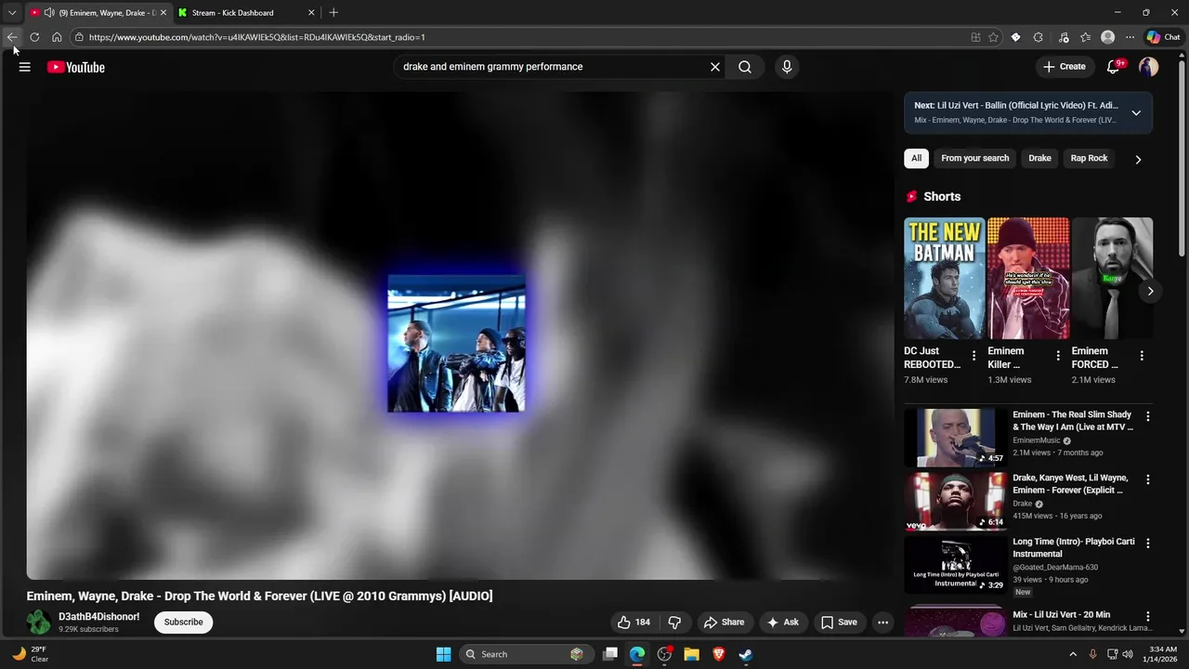This screenshot has width=1189, height=669.
Task: Open options for Lil Uzi Vert Mix
Action: pos(1148,616)
